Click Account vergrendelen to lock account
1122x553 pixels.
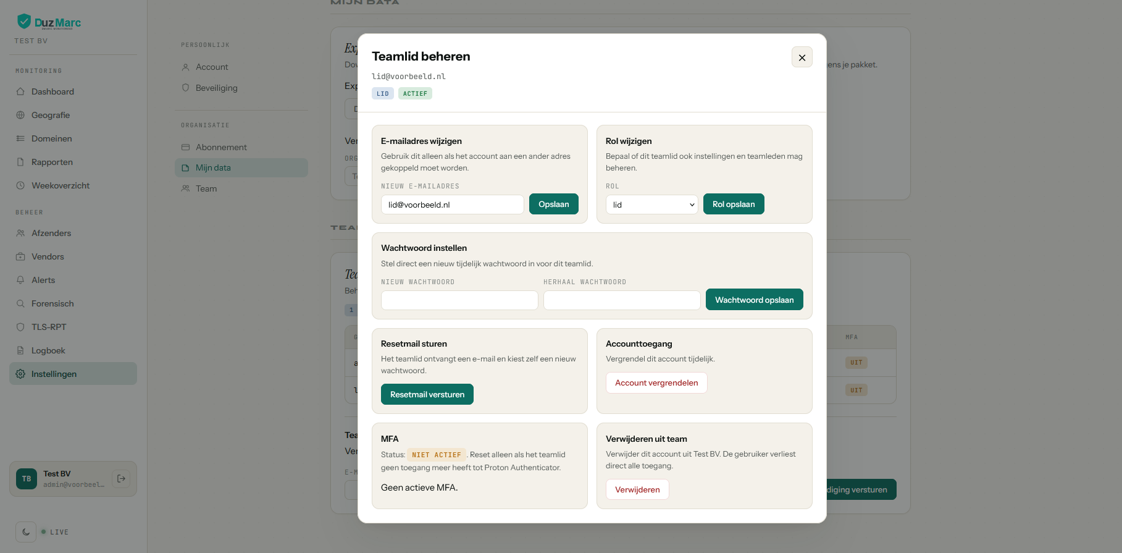click(x=656, y=382)
